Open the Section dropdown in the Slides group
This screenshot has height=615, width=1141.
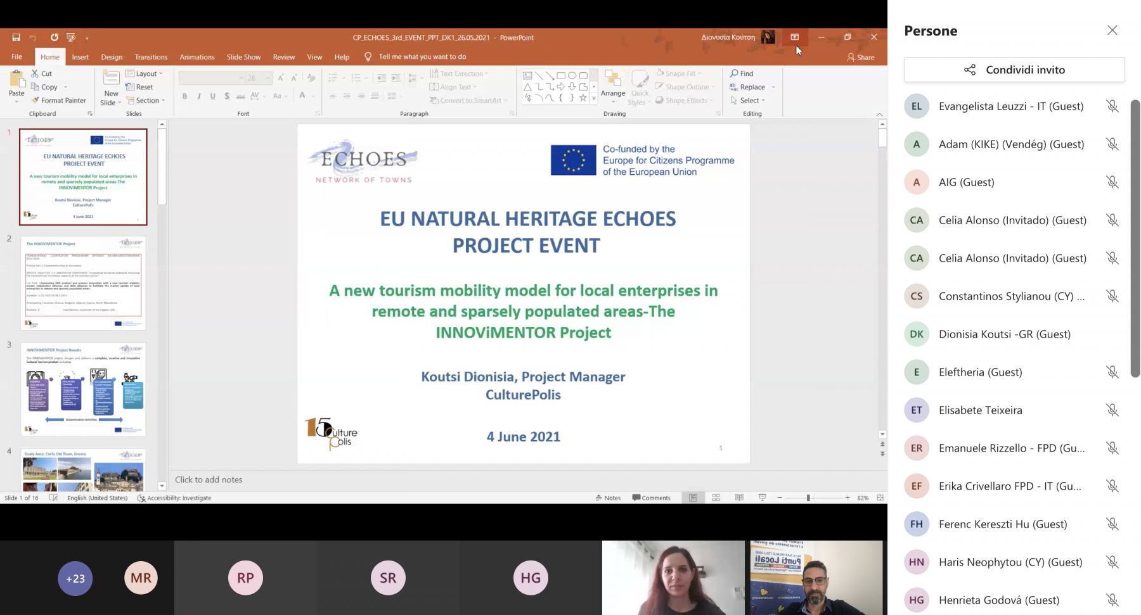(146, 100)
